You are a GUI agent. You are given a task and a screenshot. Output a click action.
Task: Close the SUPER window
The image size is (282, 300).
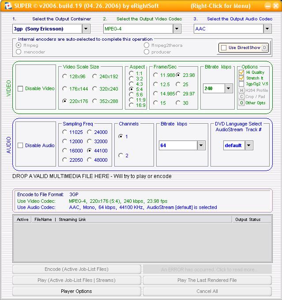click(x=276, y=6)
